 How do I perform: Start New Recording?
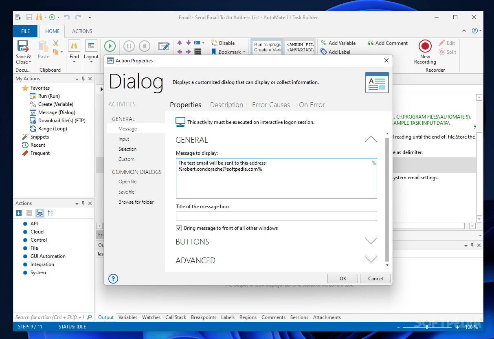(425, 52)
